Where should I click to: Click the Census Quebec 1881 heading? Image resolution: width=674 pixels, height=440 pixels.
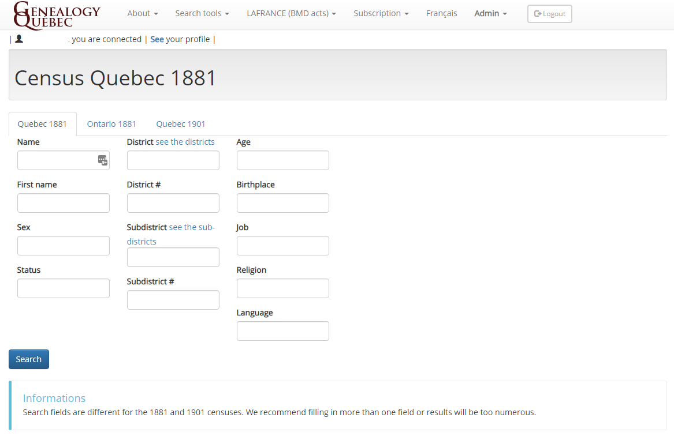(x=115, y=78)
